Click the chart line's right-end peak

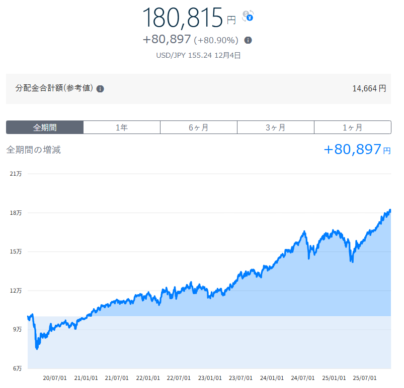(390, 210)
